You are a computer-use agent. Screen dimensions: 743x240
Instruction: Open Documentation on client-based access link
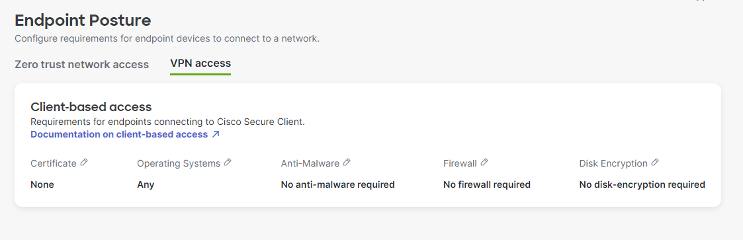[119, 134]
